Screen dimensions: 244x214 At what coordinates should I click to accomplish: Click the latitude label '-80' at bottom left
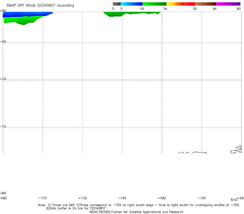pyautogui.click(x=3, y=193)
